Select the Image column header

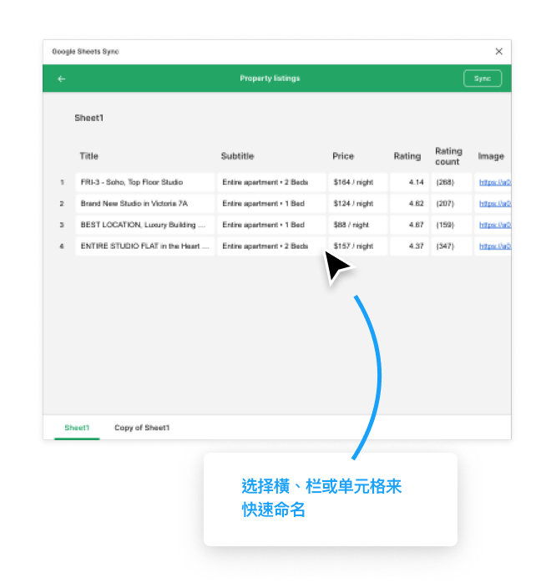(491, 156)
